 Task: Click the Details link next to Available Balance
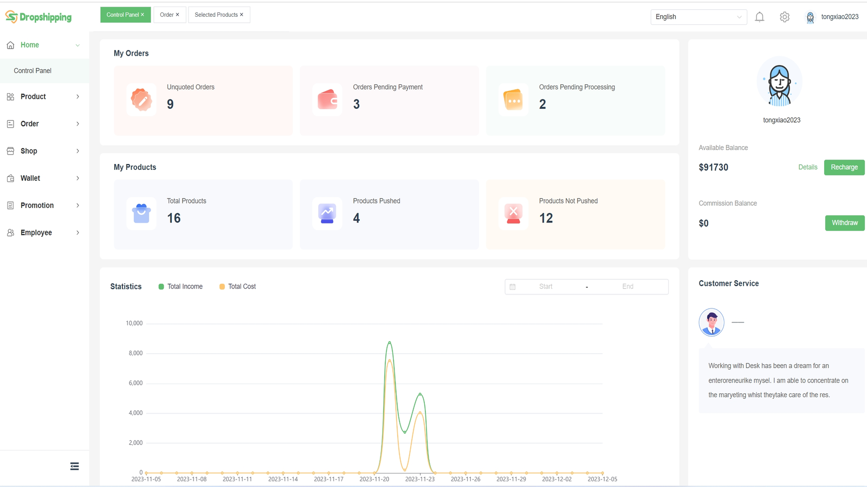(807, 167)
